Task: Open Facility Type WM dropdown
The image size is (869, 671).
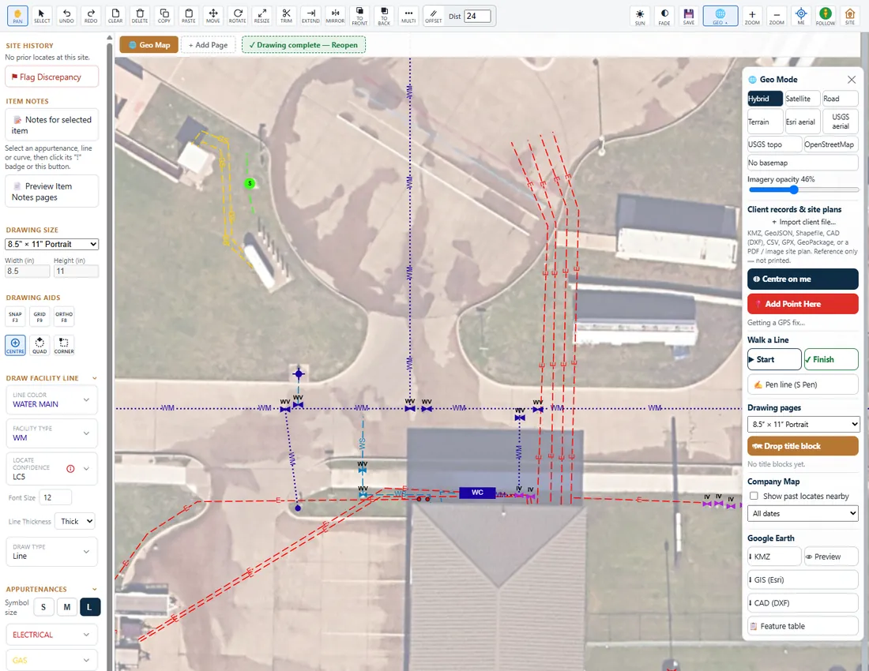Action: click(51, 433)
